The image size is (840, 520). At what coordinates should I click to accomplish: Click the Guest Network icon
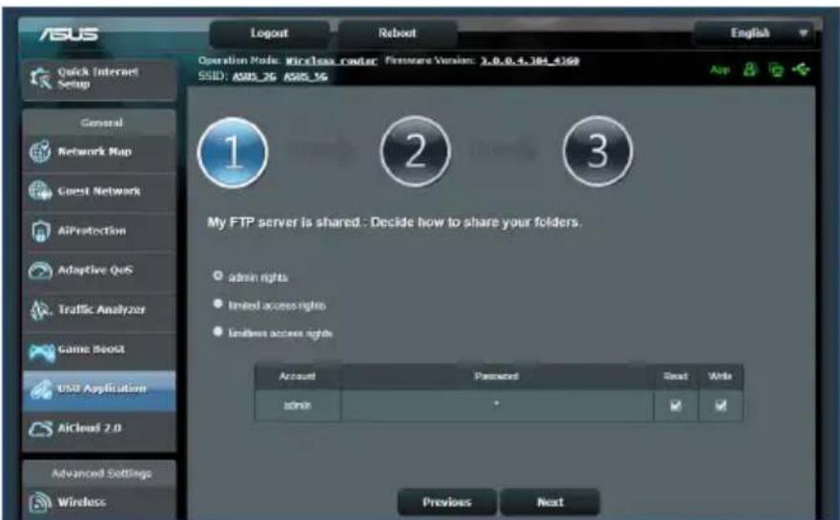coord(40,191)
